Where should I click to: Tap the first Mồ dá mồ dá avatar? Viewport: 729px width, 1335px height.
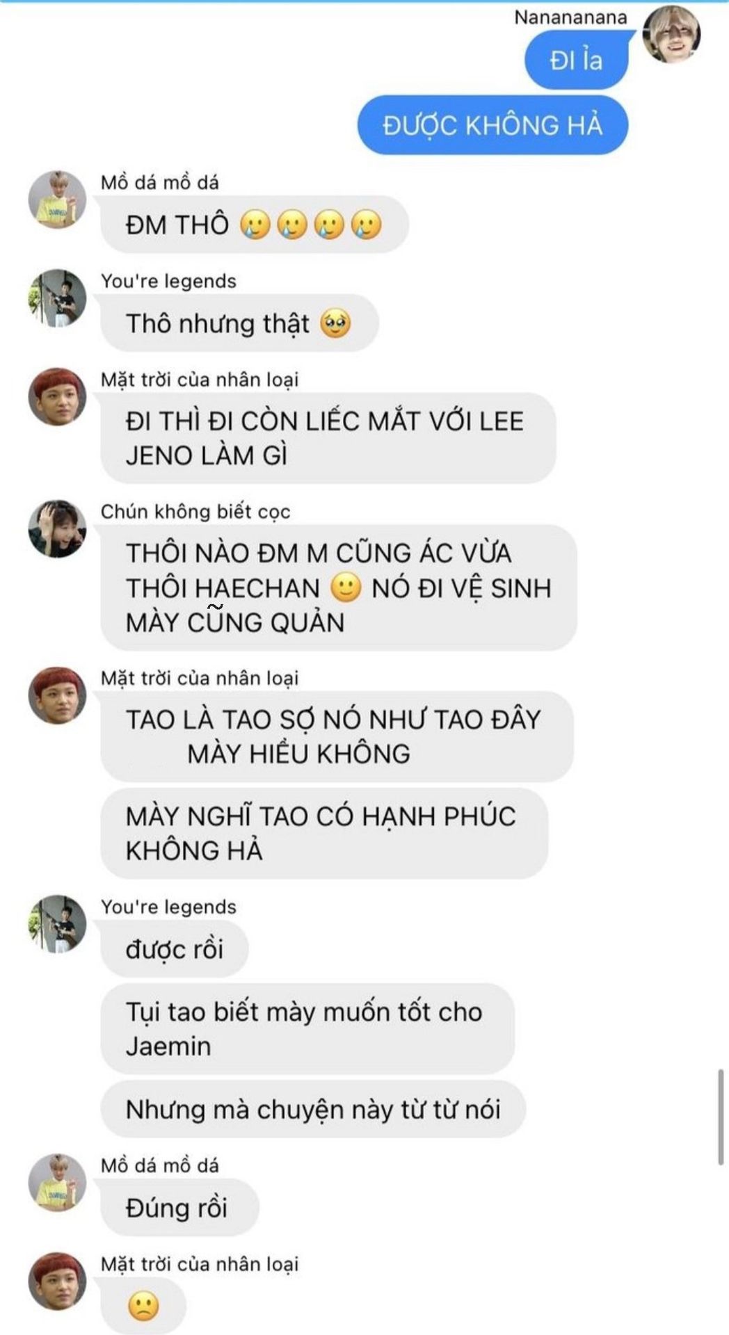[57, 200]
